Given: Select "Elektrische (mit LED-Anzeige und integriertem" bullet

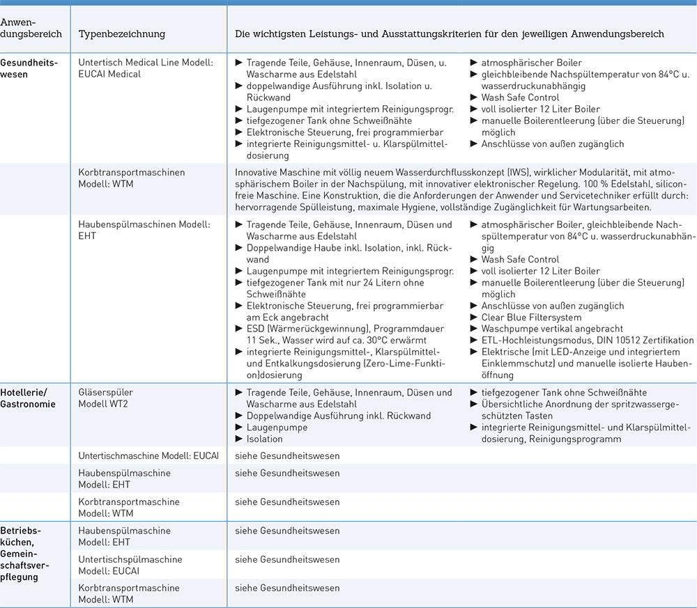Looking at the screenshot, I should pyautogui.click(x=581, y=352).
